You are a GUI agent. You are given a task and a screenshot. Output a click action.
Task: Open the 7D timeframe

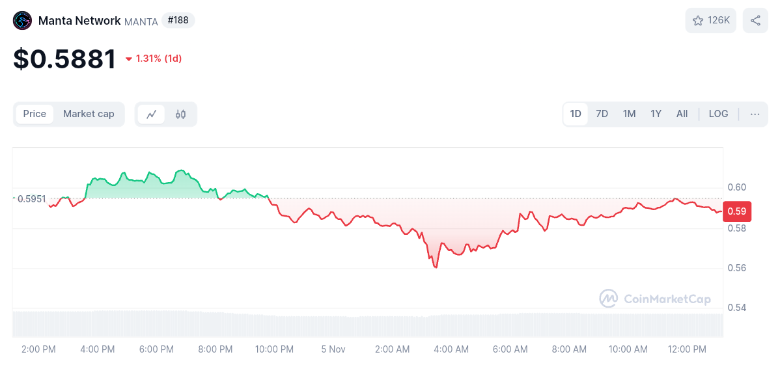(x=602, y=114)
